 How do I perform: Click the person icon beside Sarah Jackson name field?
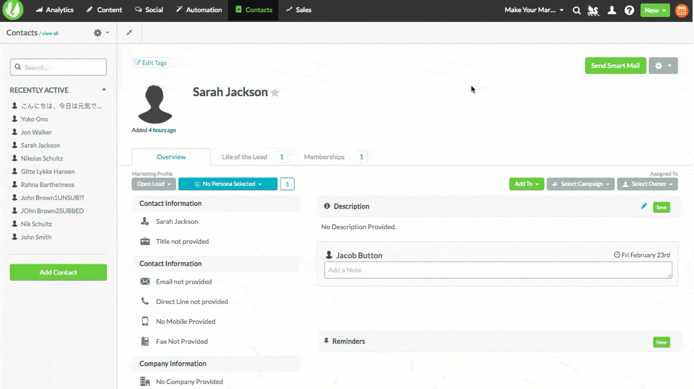[x=145, y=221]
